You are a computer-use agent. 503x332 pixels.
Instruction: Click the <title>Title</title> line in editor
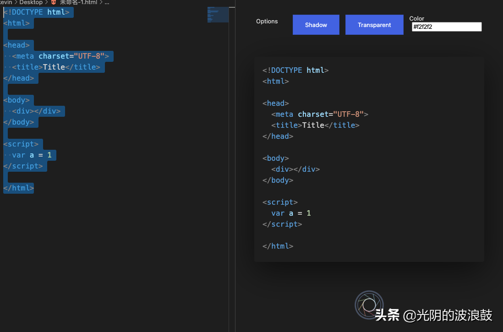tap(56, 67)
